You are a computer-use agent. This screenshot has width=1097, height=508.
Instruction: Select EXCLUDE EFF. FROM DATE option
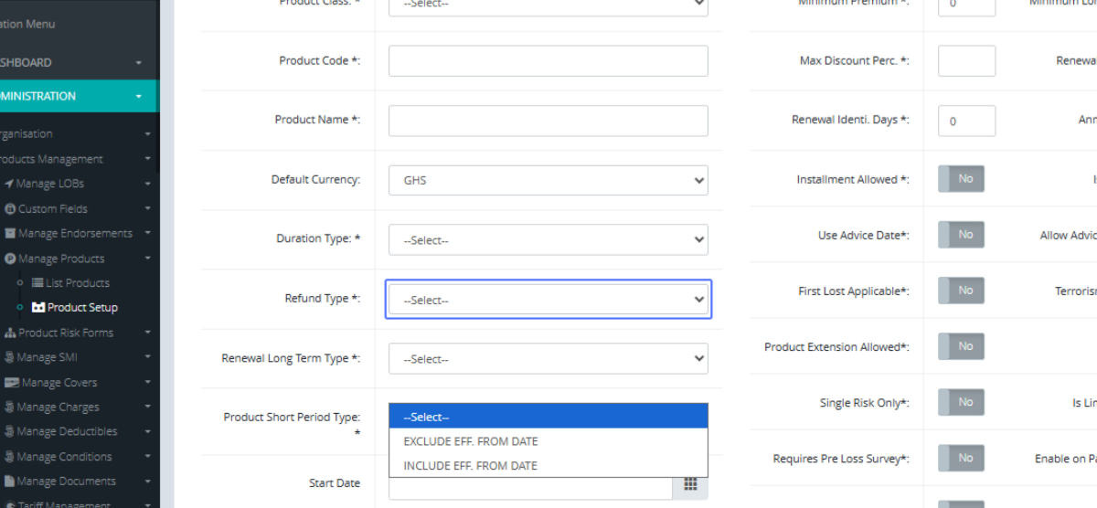(x=471, y=441)
